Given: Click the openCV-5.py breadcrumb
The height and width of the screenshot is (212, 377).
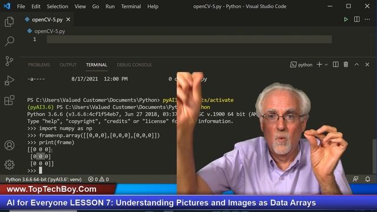Looking at the screenshot, I should (x=49, y=31).
